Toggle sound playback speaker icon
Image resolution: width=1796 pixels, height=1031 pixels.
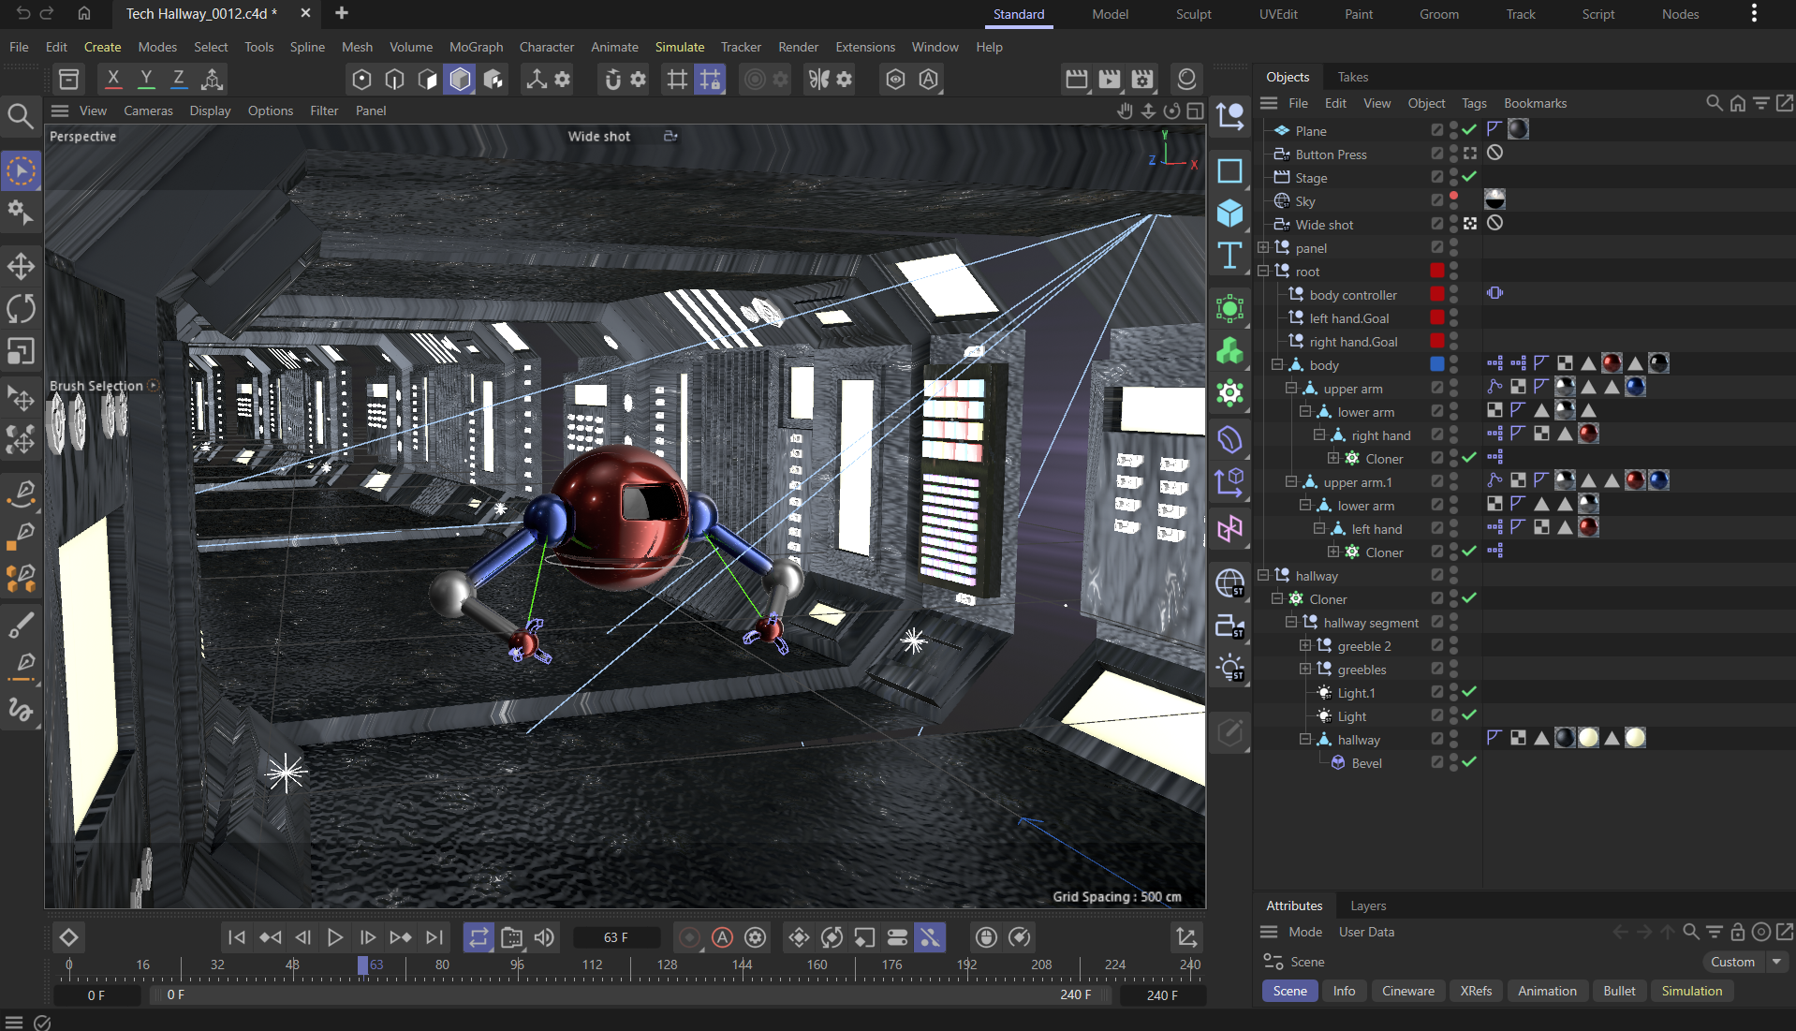click(x=544, y=937)
